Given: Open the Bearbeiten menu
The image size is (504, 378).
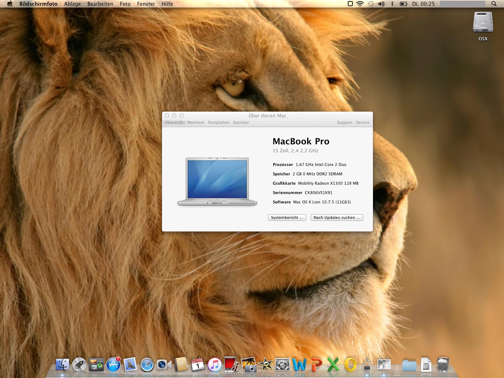Looking at the screenshot, I should [x=100, y=4].
